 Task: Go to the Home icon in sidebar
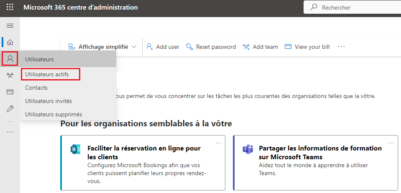click(x=10, y=43)
